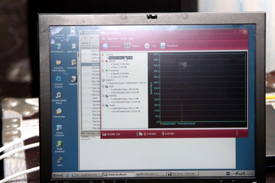Switch to Tina Turner foobar taskbar button
Image resolution: width=275 pixels, height=183 pixels.
183,174
